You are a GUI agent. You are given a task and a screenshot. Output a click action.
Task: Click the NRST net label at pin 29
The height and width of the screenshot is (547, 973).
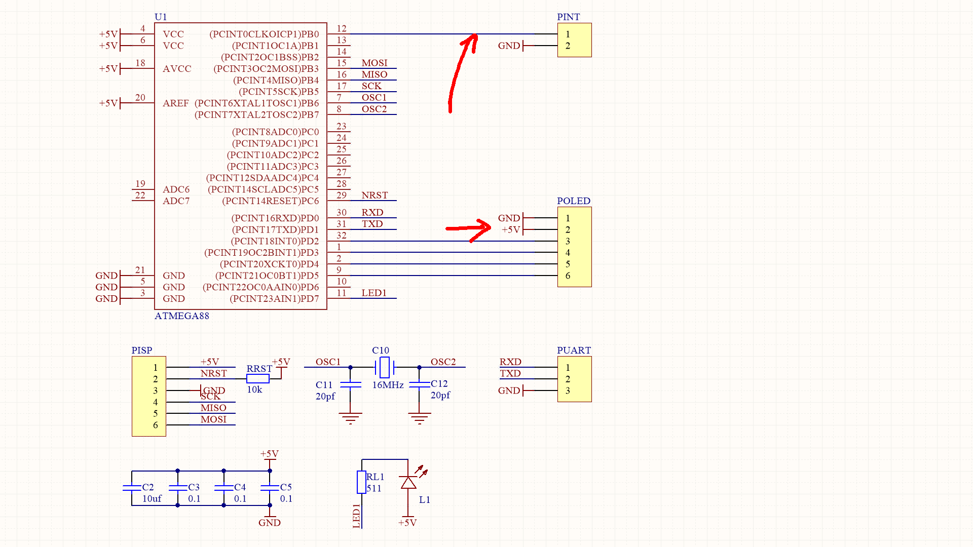click(x=375, y=195)
